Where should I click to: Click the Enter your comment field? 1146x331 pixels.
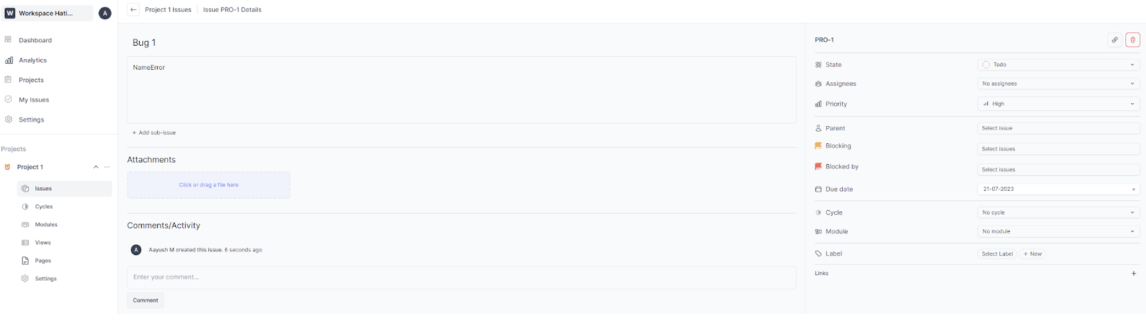point(461,277)
